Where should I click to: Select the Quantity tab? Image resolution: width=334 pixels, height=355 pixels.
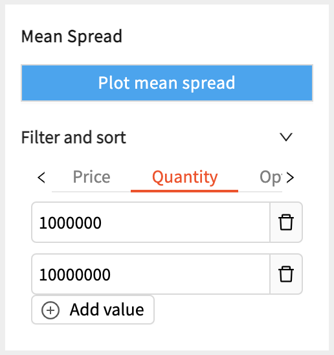[184, 177]
